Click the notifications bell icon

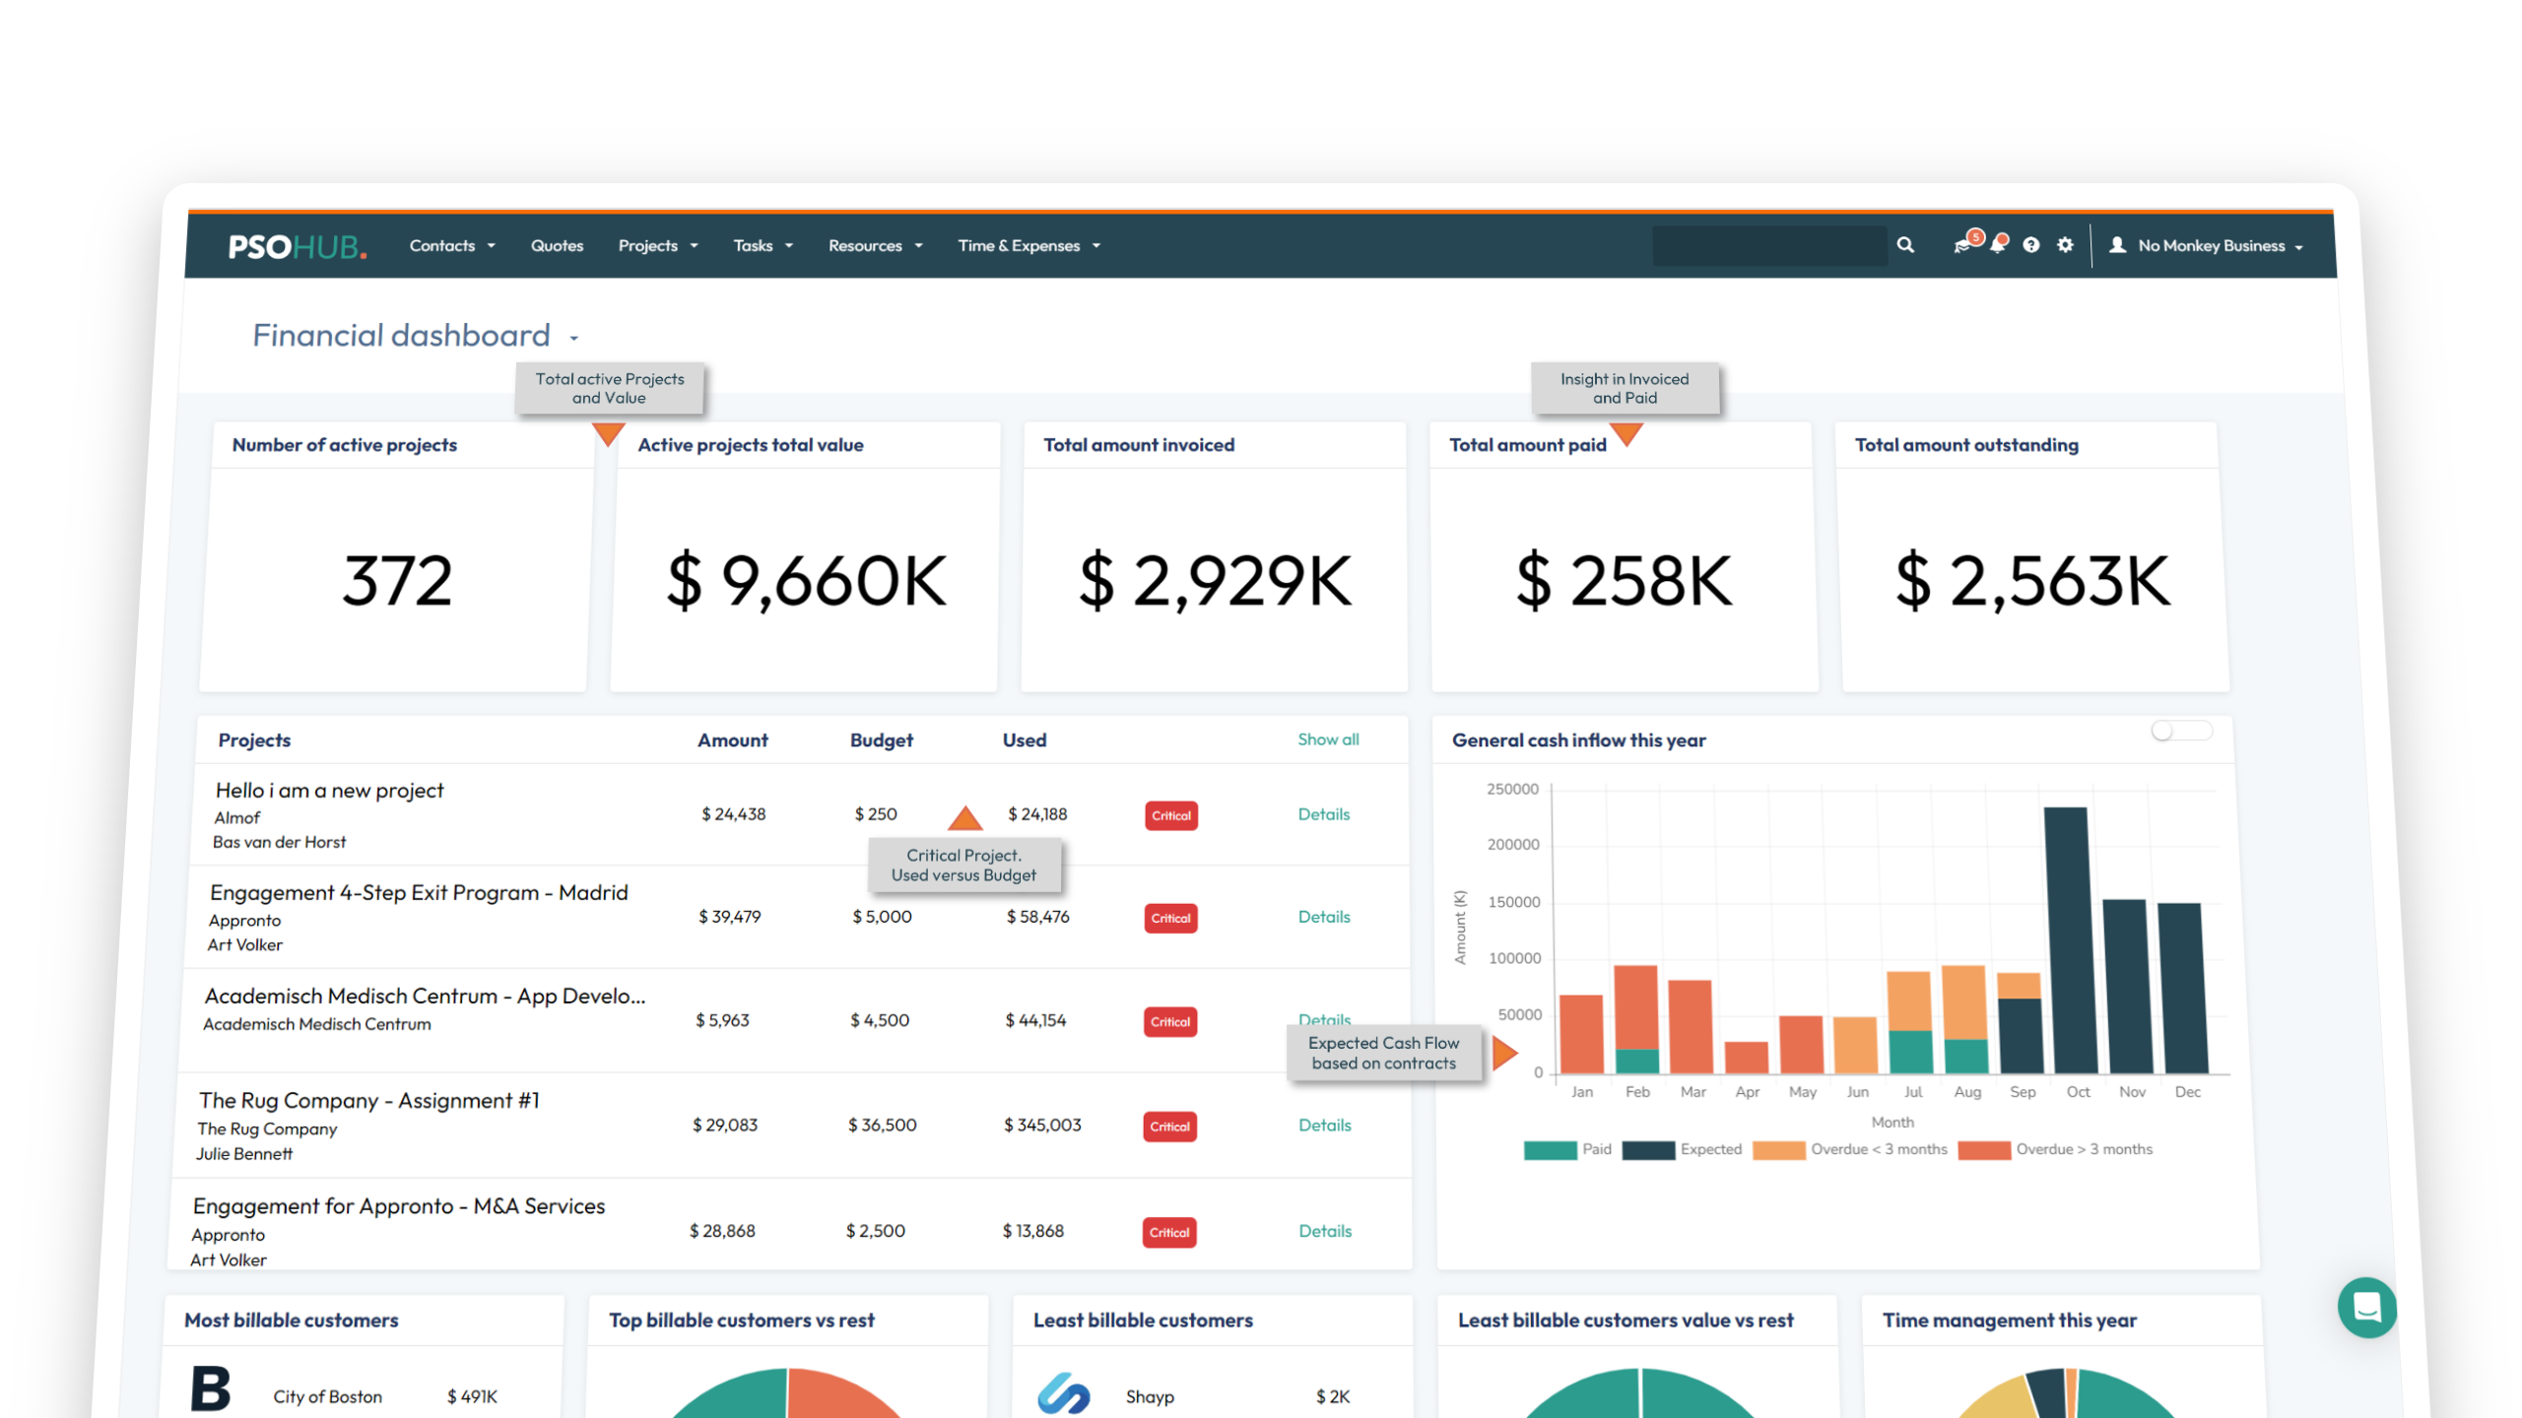[1998, 245]
